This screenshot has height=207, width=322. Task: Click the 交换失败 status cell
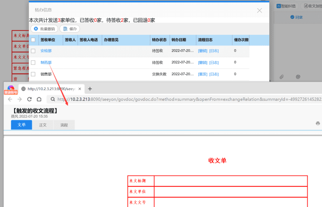click(159, 74)
